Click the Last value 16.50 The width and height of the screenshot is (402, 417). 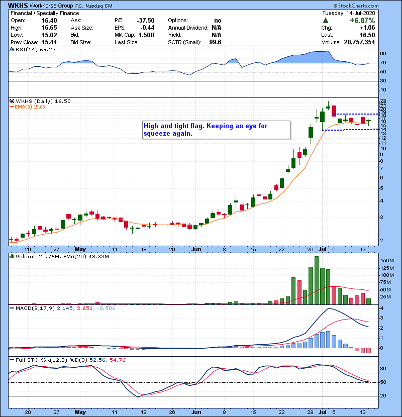pos(367,35)
